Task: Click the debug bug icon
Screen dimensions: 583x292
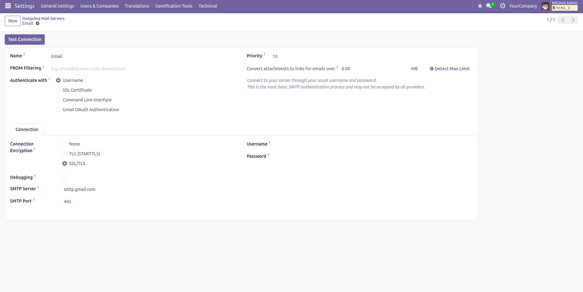Action: coord(480,6)
